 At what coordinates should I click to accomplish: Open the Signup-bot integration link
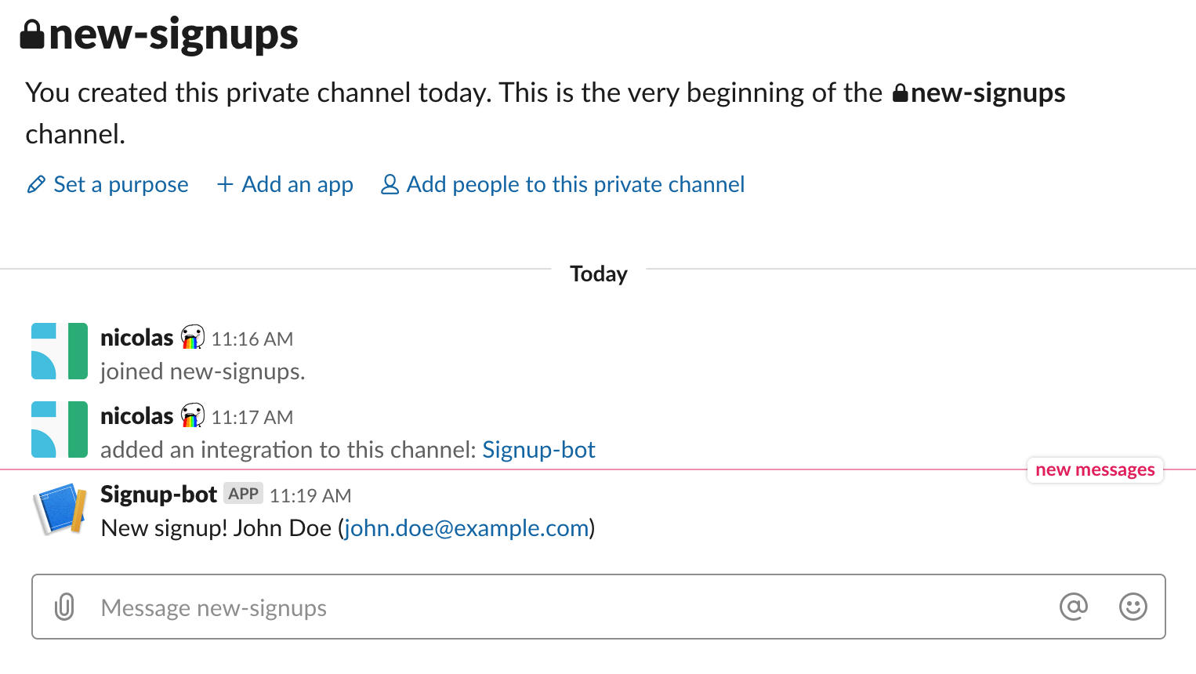point(538,450)
